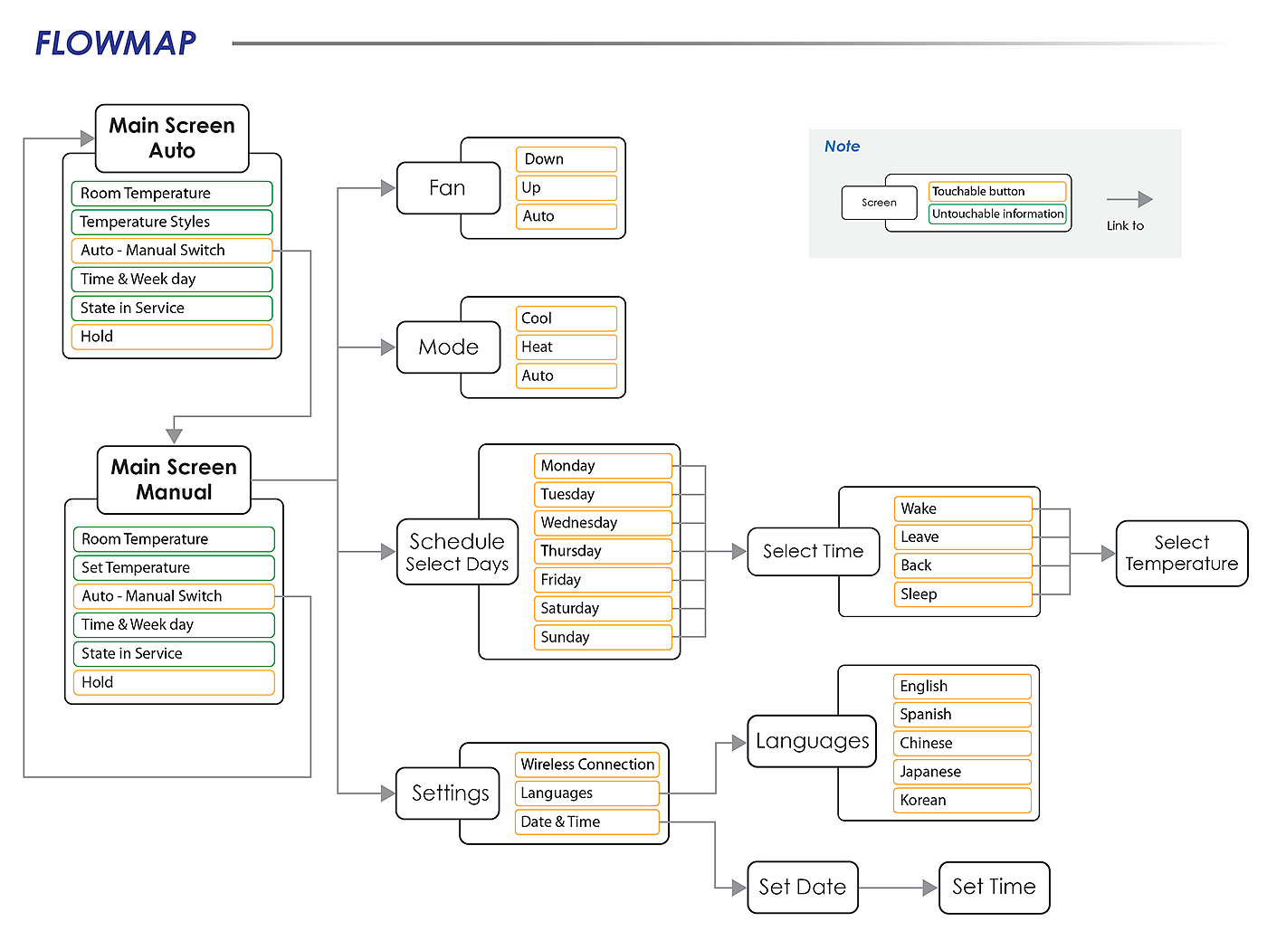Image resolution: width=1267 pixels, height=950 pixels.
Task: Click State in Service under Main Screen Manual
Action: click(x=174, y=654)
